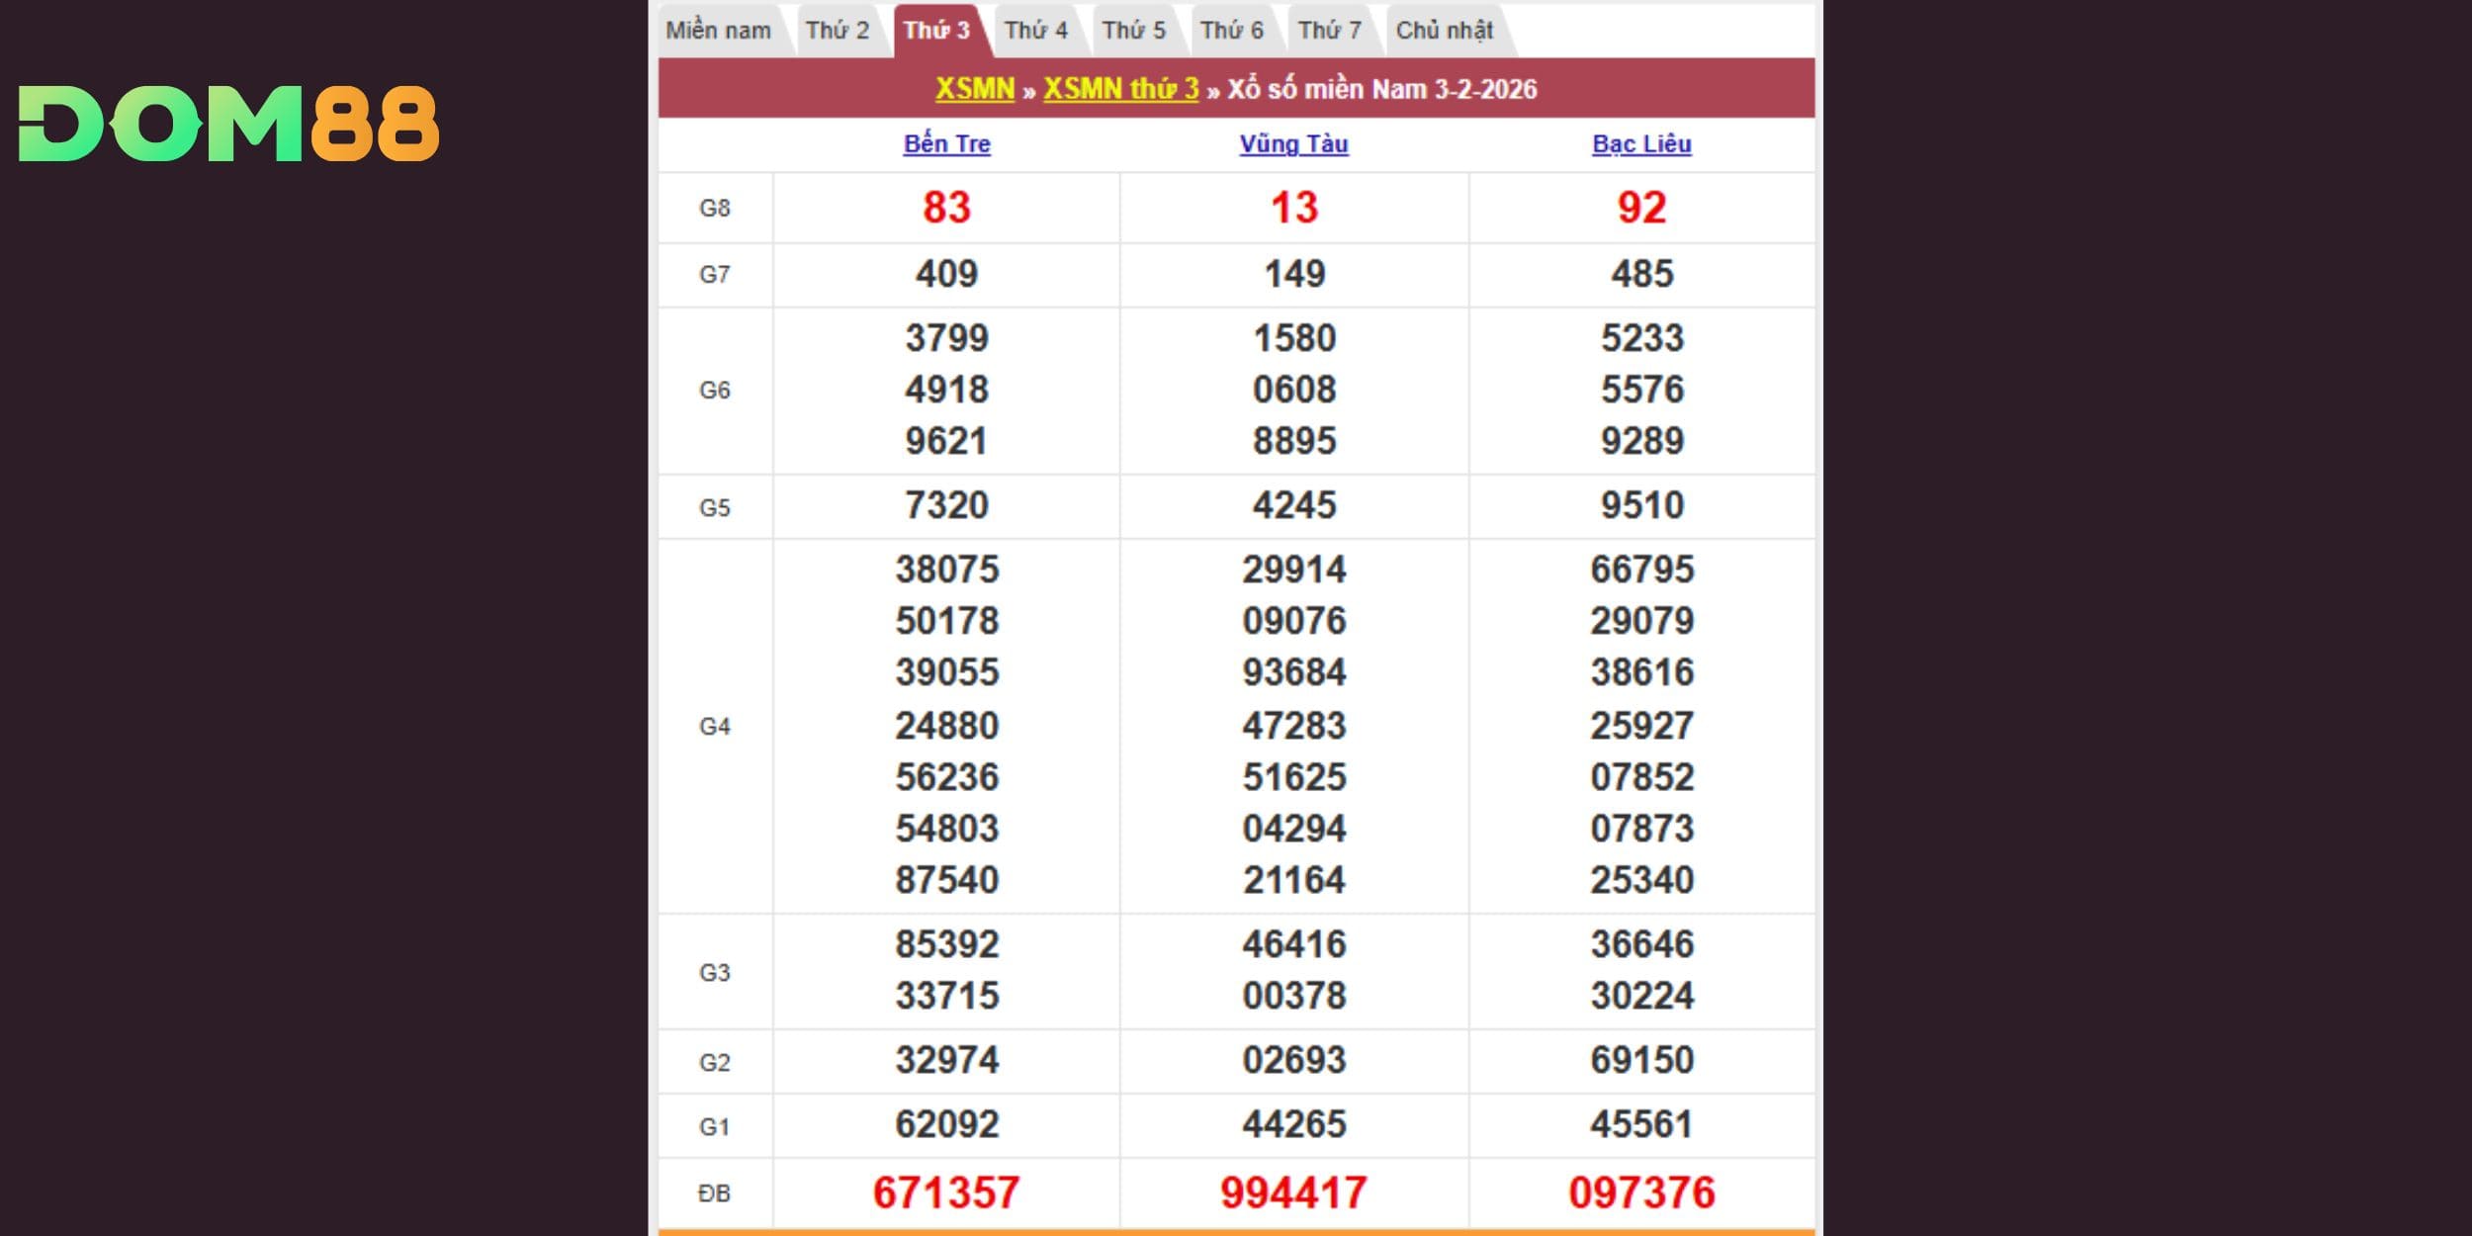This screenshot has width=2472, height=1236.
Task: Open the Thứ 2 tab
Action: (837, 31)
